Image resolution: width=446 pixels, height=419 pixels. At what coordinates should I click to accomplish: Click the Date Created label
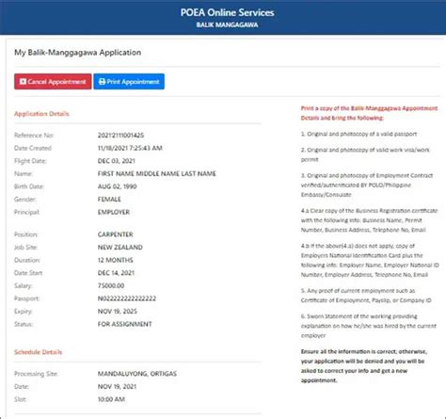(x=33, y=148)
